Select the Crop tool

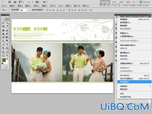click(x=3, y=26)
